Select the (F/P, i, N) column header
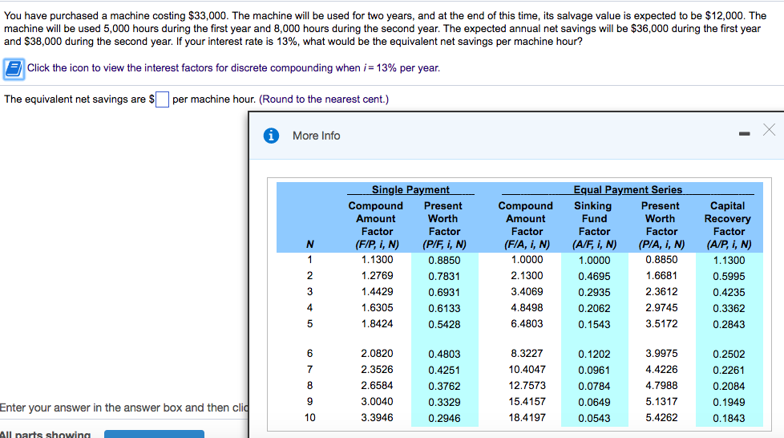 pos(377,245)
